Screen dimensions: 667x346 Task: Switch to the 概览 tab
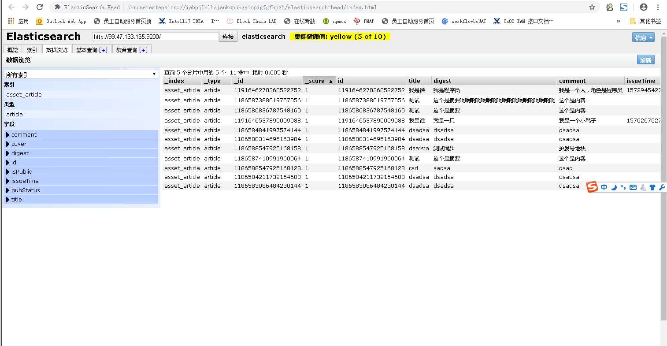tap(13, 49)
